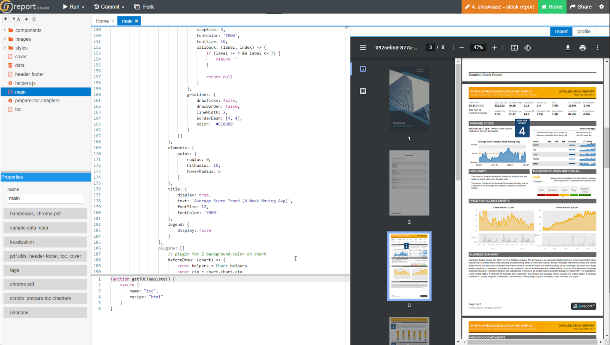This screenshot has width=610, height=345.
Task: Expand the tags properties section
Action: tap(45, 270)
